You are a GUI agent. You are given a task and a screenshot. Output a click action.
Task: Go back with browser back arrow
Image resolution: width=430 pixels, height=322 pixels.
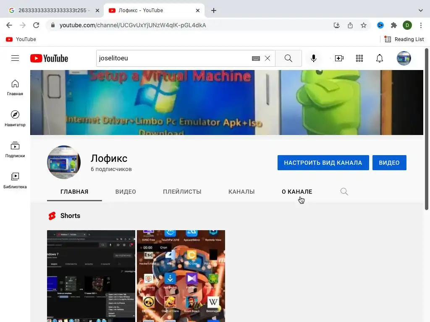point(9,25)
